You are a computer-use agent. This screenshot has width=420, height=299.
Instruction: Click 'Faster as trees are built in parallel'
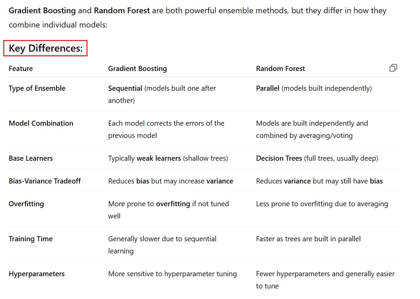pos(308,239)
